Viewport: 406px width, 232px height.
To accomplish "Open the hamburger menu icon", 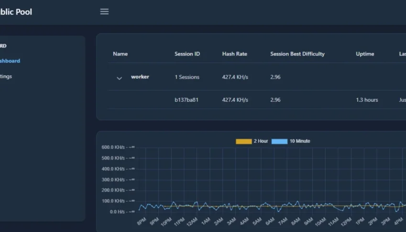I will coord(104,11).
